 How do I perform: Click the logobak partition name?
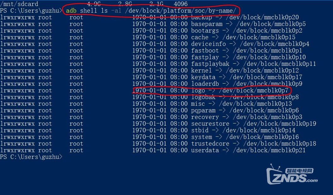[x=203, y=97]
